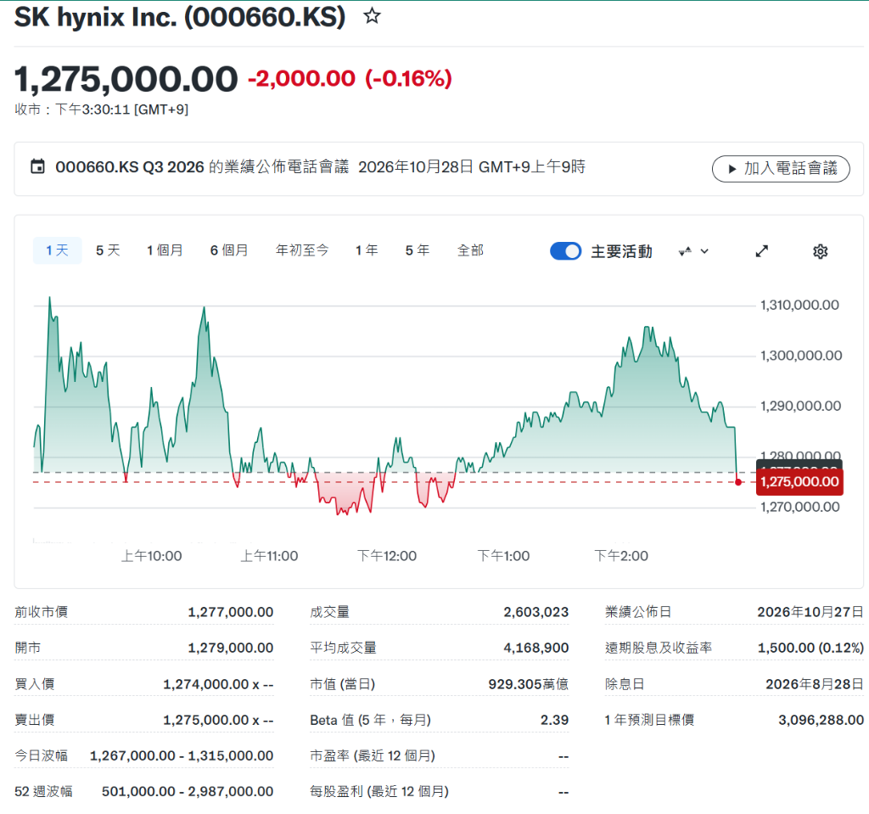869x814 pixels.
Task: Click the 今日波幅 label
Action: pyautogui.click(x=41, y=755)
